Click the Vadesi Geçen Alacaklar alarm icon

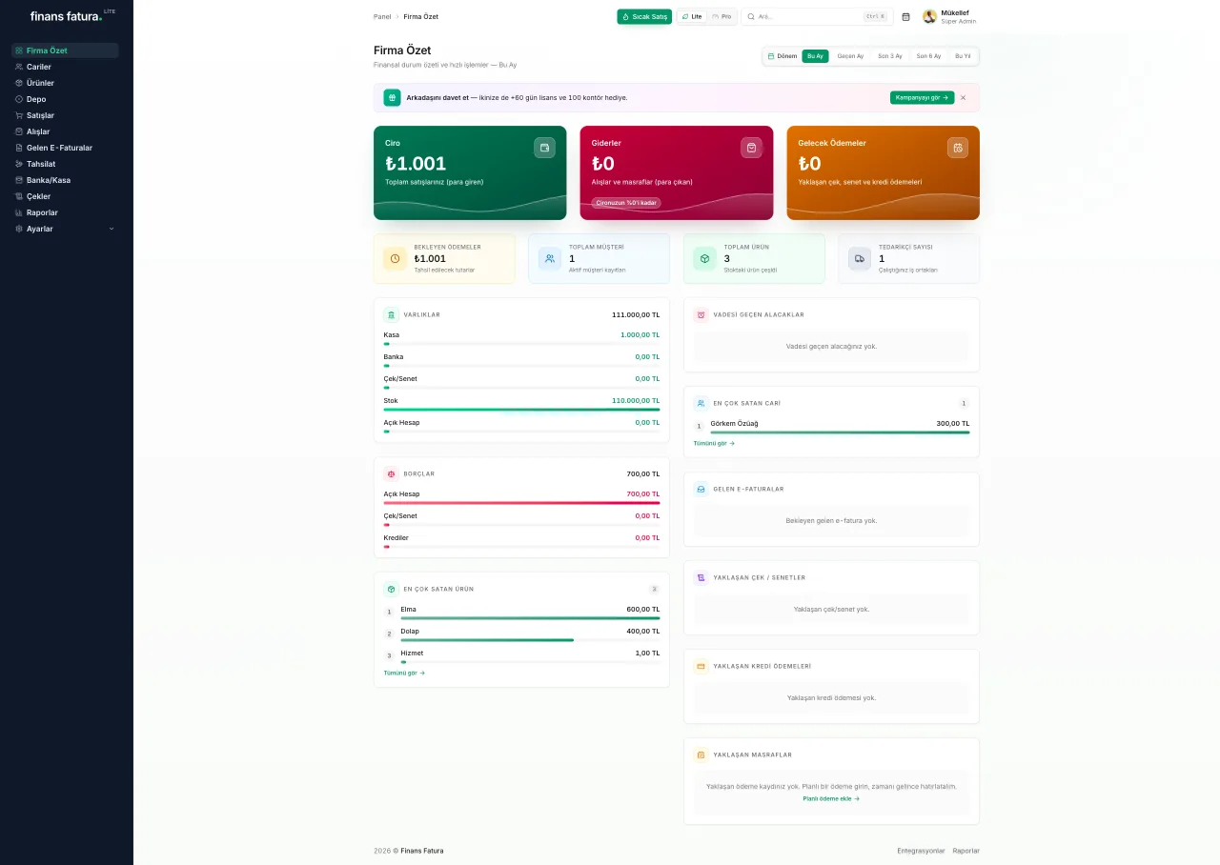click(701, 314)
